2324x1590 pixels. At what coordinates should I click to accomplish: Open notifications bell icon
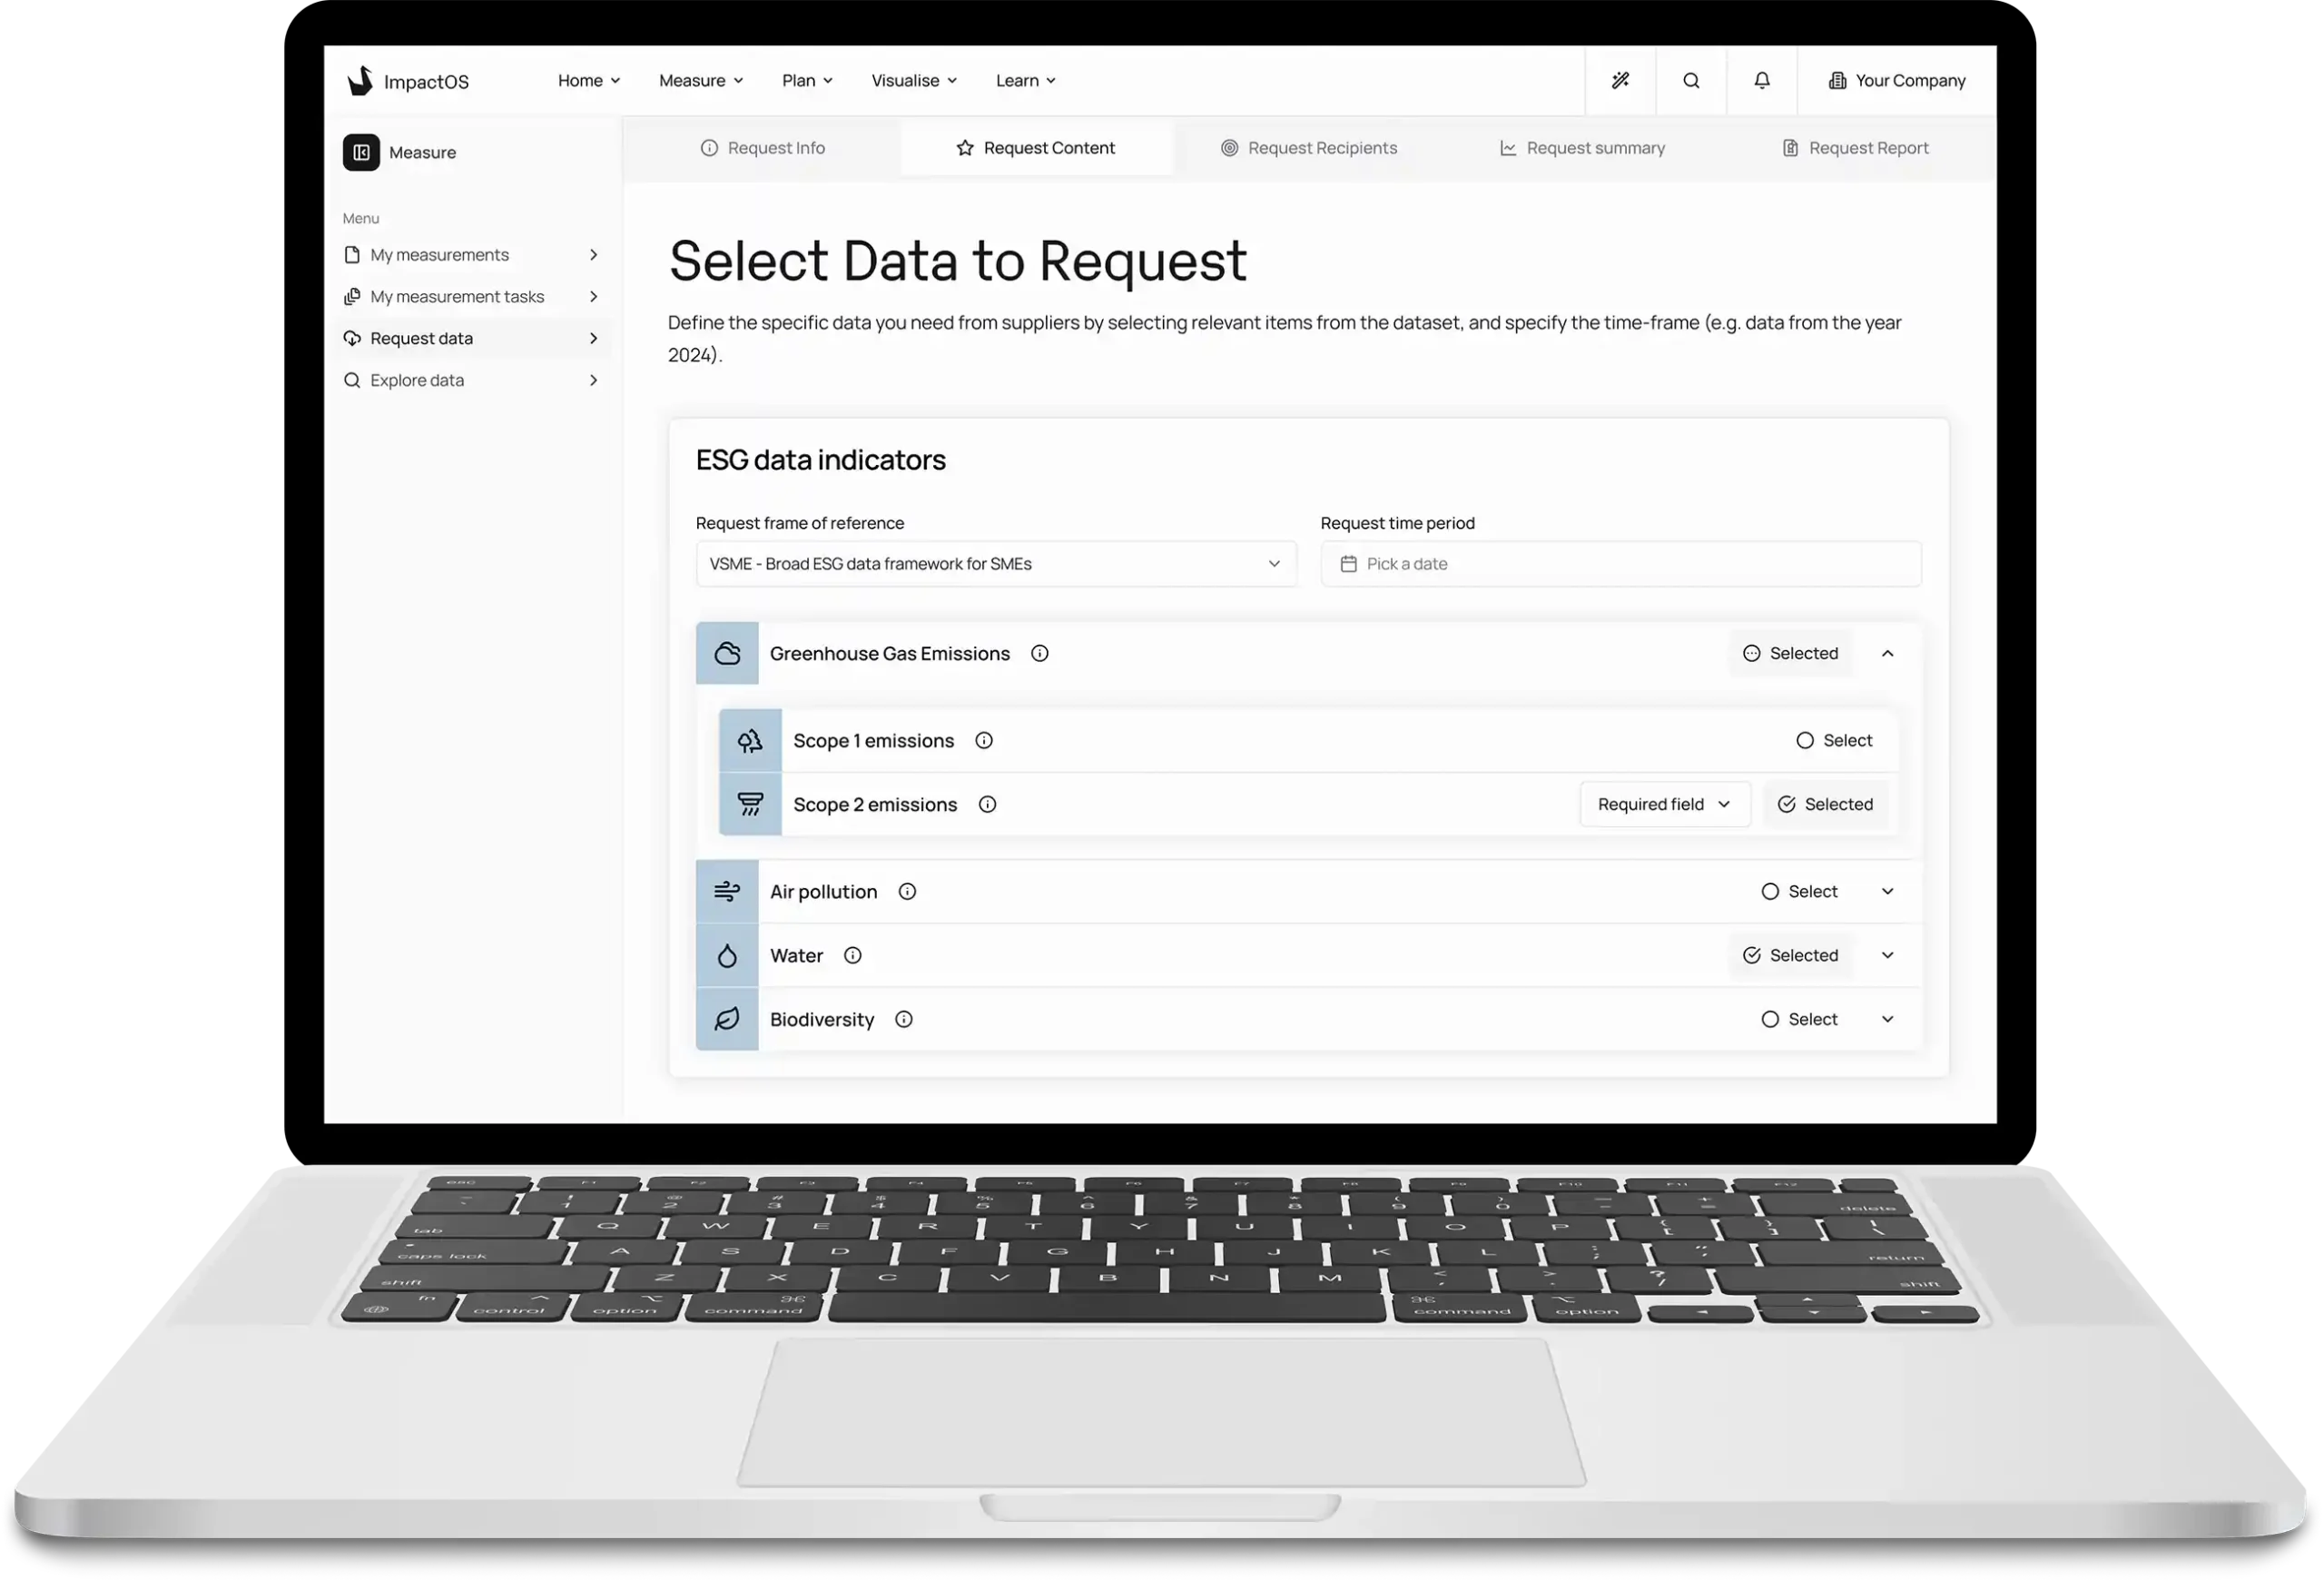[1762, 81]
